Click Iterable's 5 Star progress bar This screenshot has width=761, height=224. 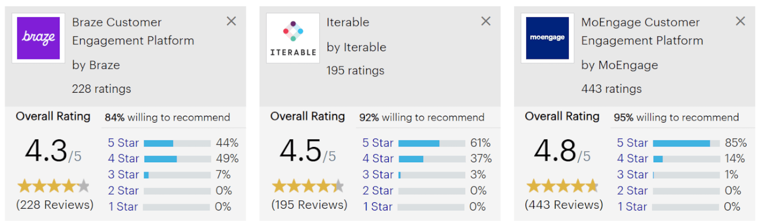coord(431,143)
